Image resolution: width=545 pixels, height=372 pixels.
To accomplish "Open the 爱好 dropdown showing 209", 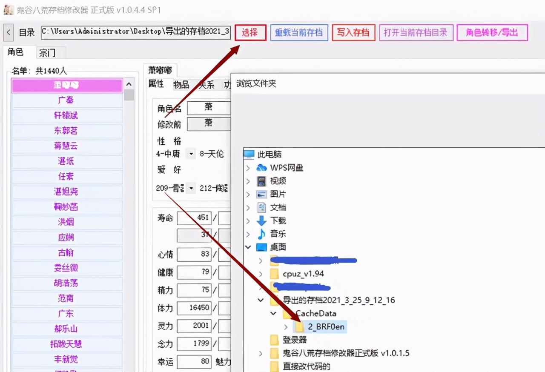I will [x=191, y=188].
